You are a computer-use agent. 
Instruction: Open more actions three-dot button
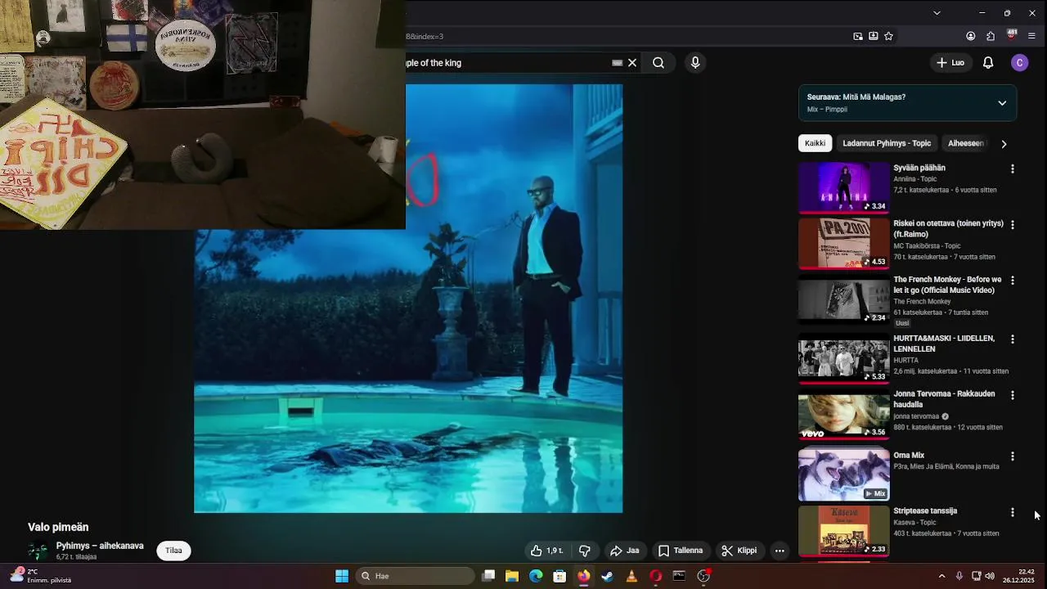[780, 551]
